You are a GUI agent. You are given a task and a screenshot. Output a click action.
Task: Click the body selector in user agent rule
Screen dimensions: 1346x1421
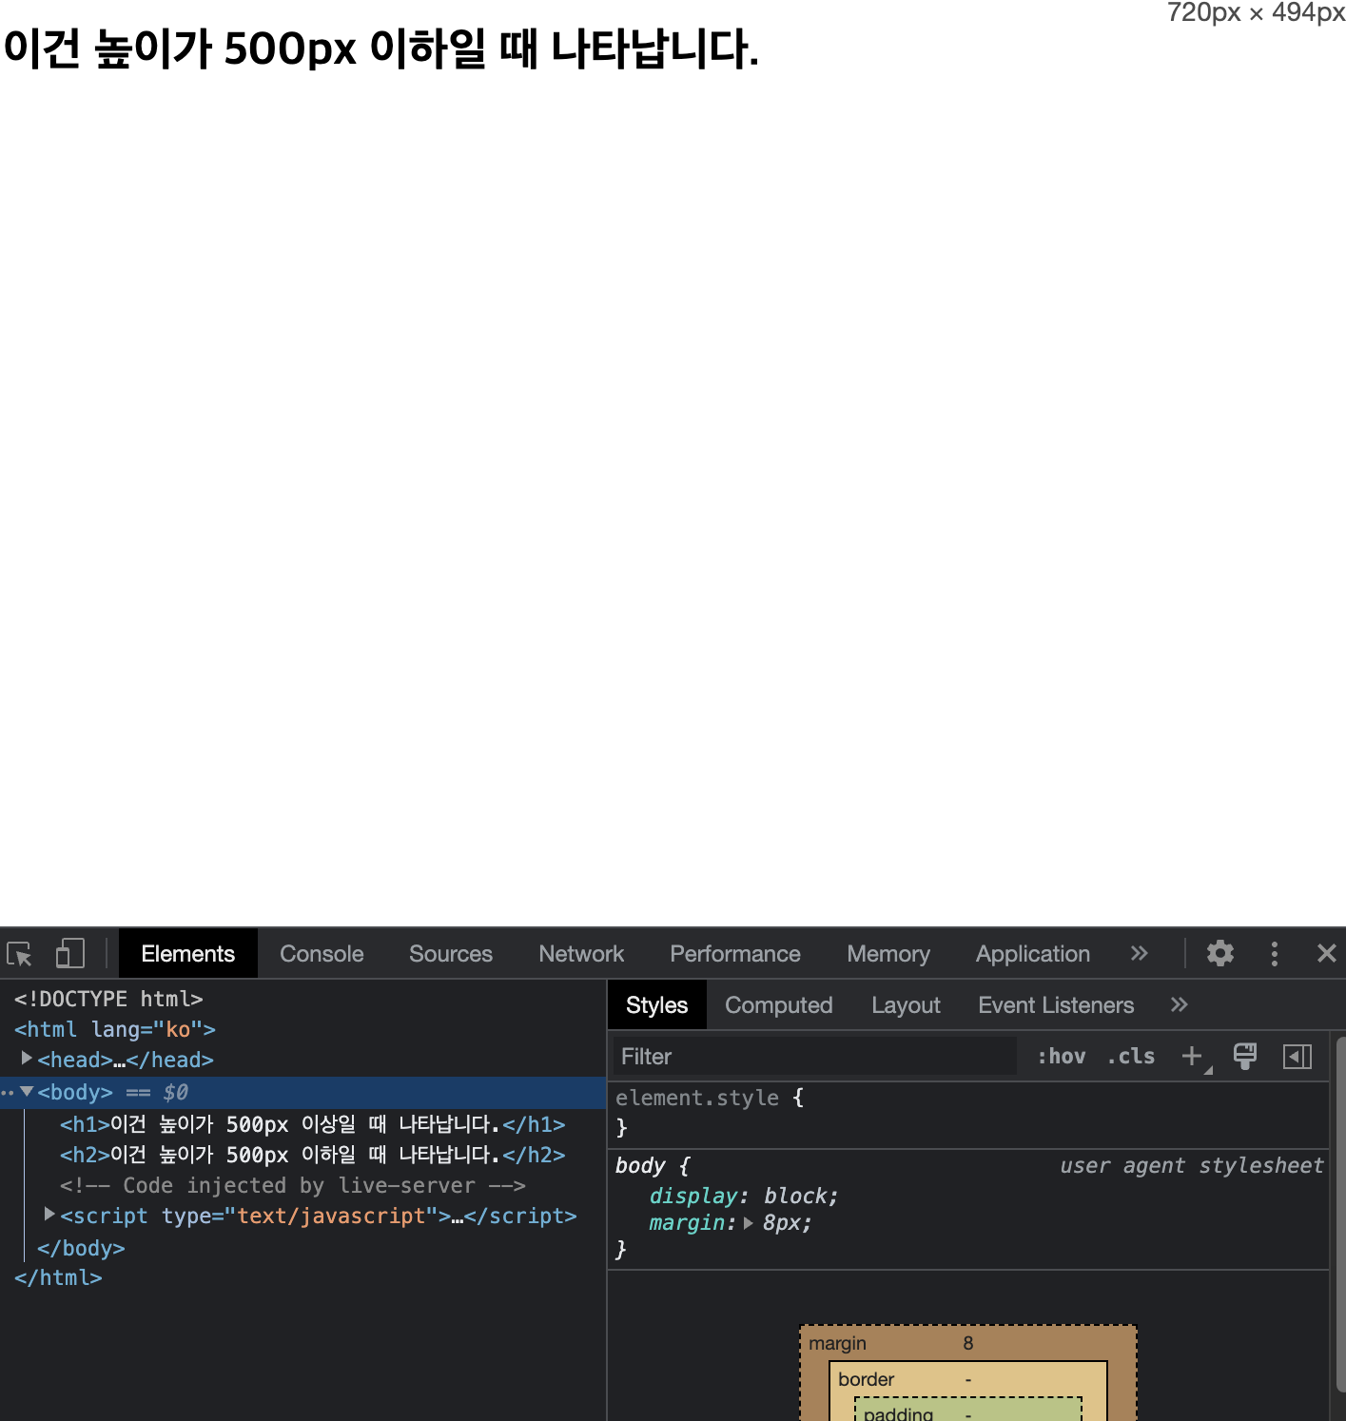click(640, 1165)
